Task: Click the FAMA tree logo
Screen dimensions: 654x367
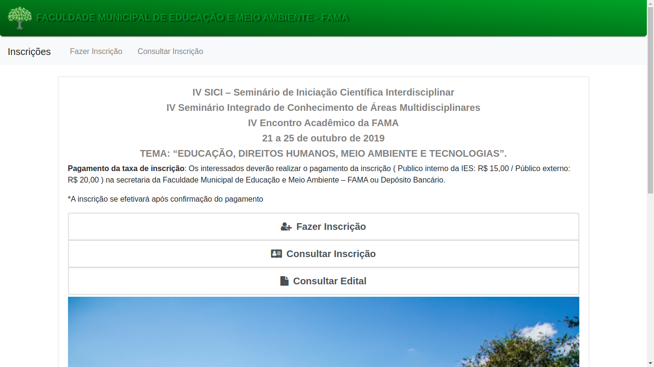Action: (x=20, y=18)
